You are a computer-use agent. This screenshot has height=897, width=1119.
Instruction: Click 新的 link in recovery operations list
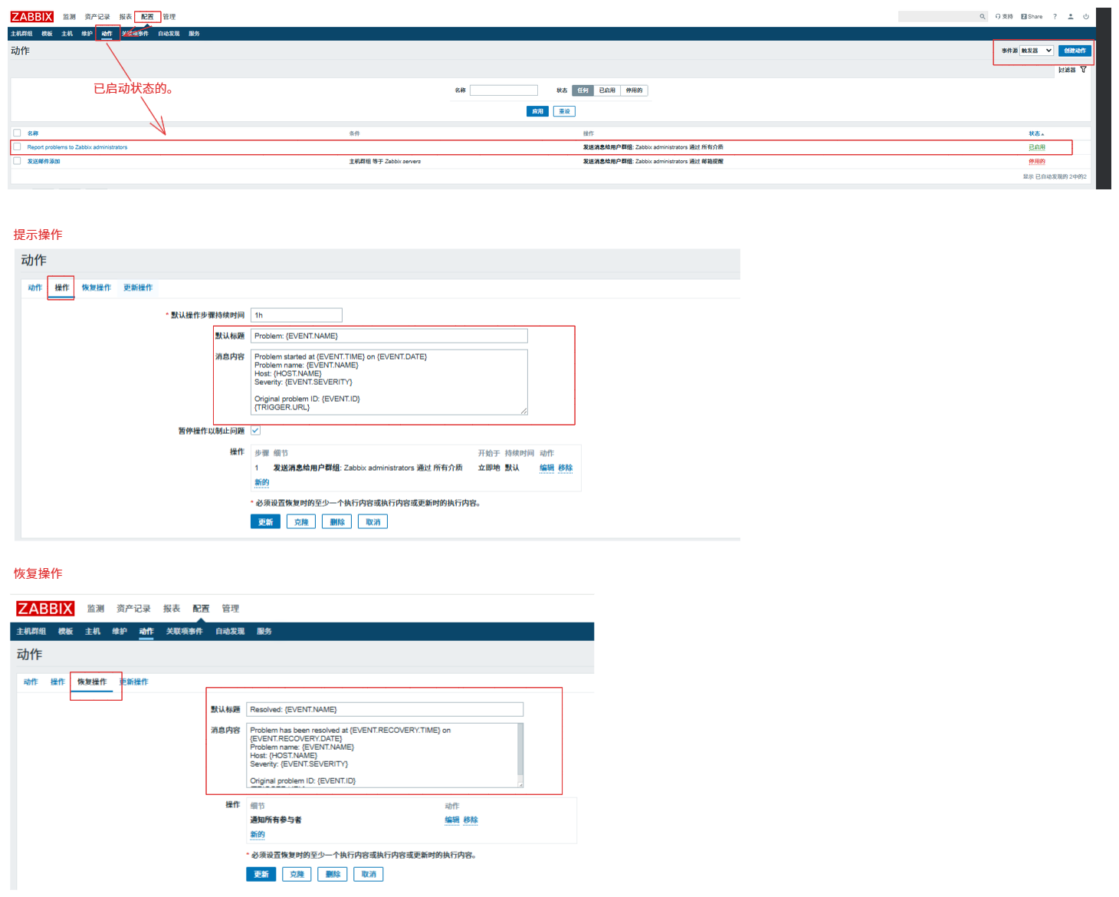coord(257,834)
